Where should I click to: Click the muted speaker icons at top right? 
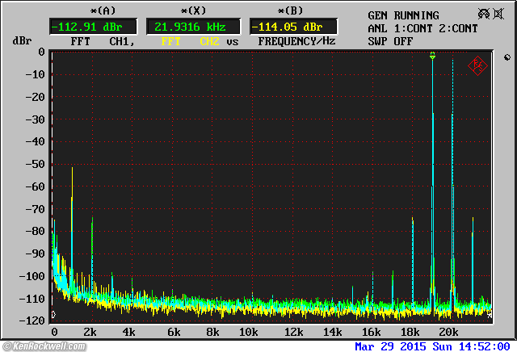click(x=490, y=15)
